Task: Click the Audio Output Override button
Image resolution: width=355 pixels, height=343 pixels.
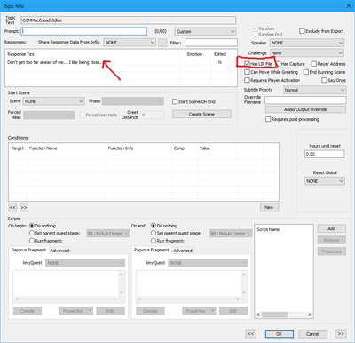Action: pos(305,109)
